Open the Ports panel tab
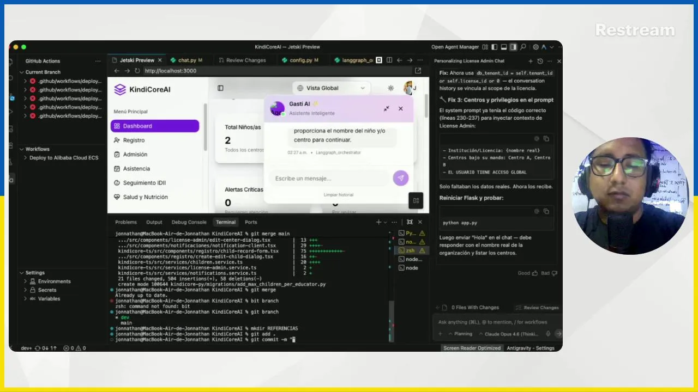 (x=251, y=222)
